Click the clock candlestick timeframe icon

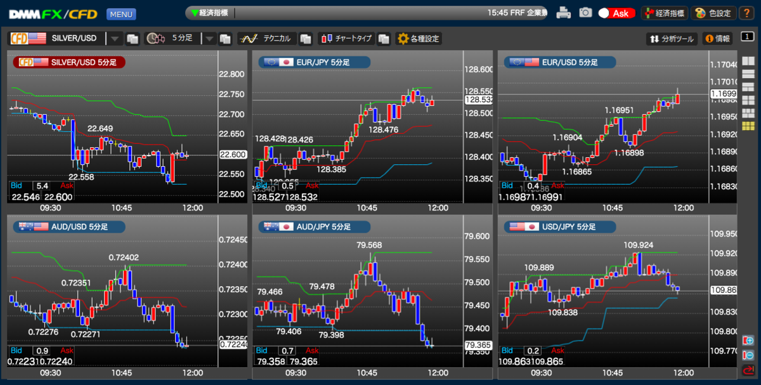pyautogui.click(x=155, y=39)
